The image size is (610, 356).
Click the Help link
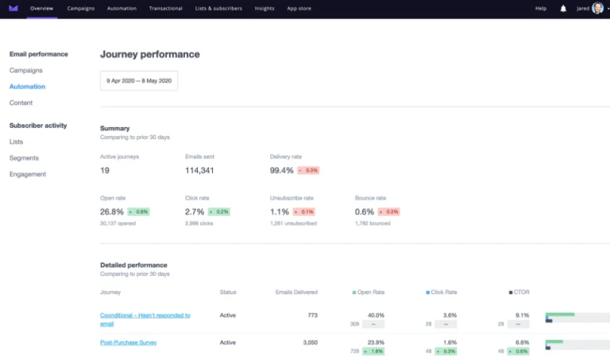pos(541,8)
